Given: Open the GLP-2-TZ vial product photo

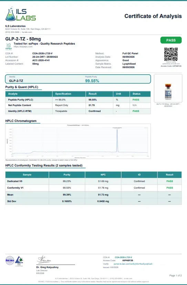Looking at the screenshot, I should pyautogui.click(x=168, y=88).
